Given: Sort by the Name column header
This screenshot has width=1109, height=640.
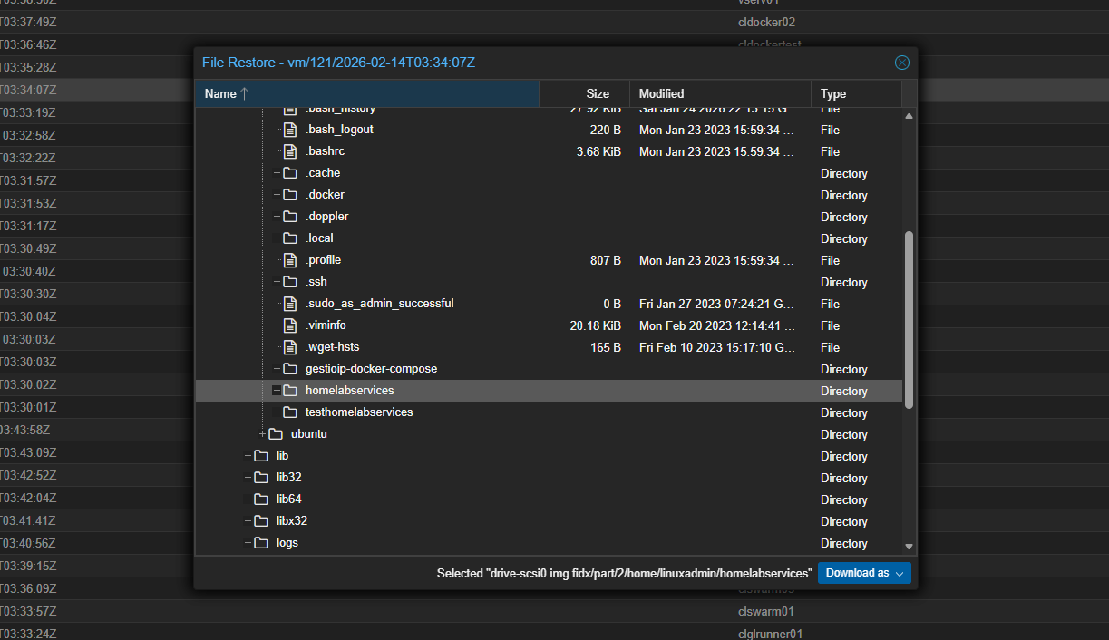Looking at the screenshot, I should [x=367, y=93].
